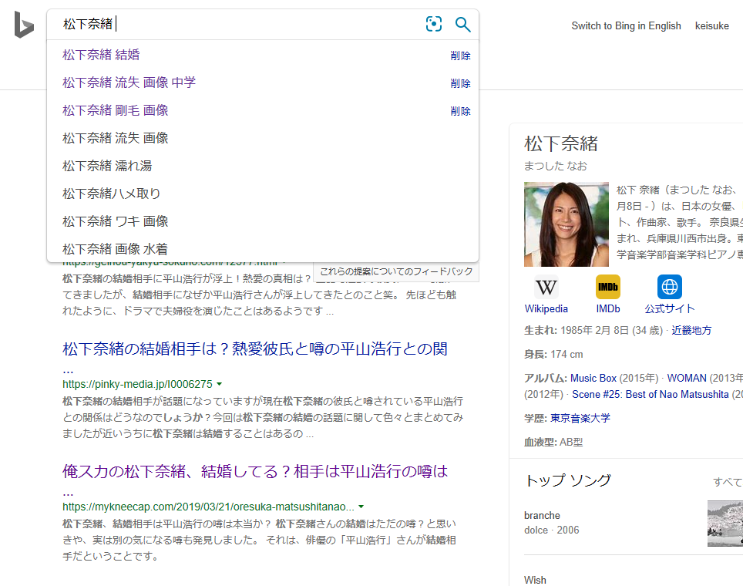Open the keisuke account link
Image resolution: width=743 pixels, height=586 pixels.
click(711, 26)
